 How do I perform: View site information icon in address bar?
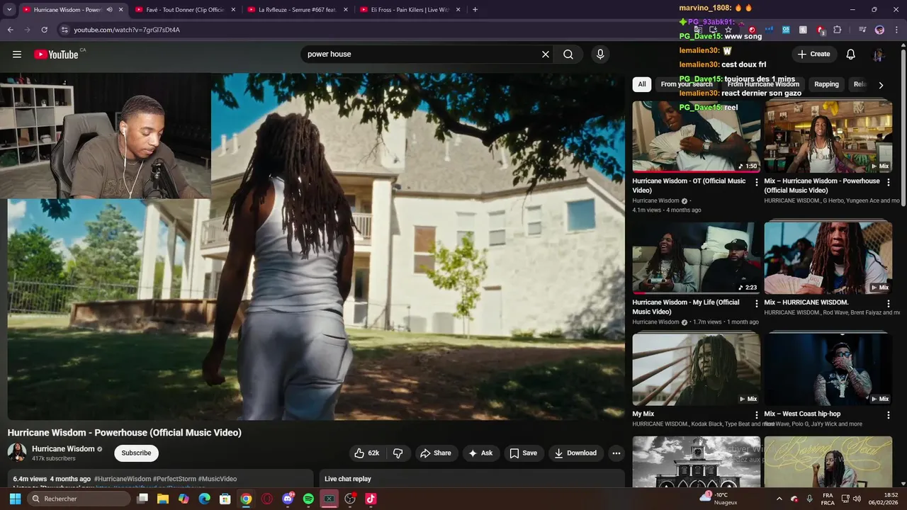(x=64, y=30)
